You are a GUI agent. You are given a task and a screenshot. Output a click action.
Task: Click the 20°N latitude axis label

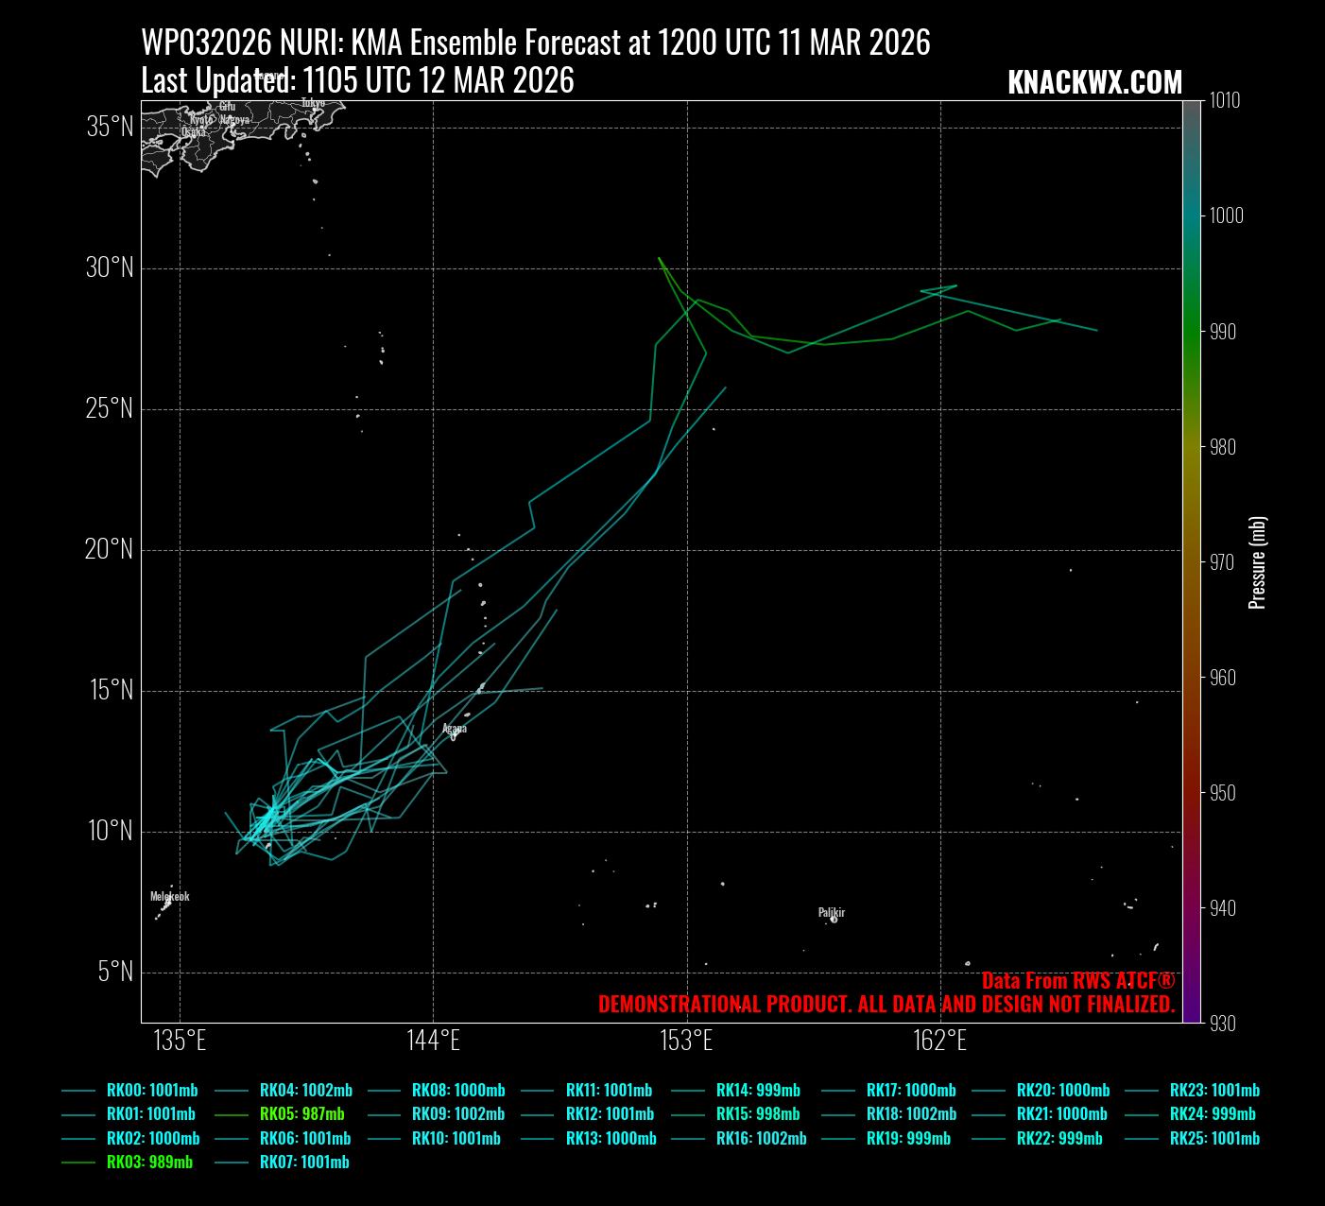tap(110, 549)
